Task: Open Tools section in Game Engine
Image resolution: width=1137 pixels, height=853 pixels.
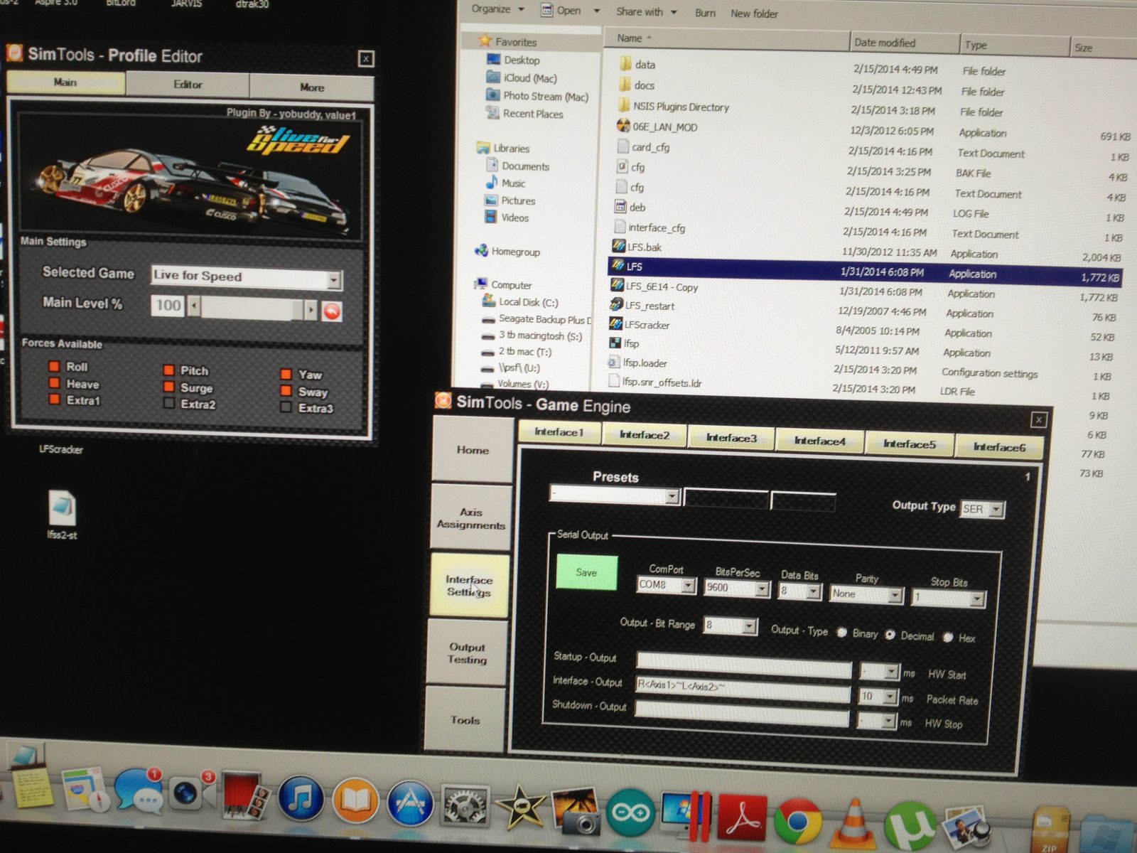Action: point(465,719)
